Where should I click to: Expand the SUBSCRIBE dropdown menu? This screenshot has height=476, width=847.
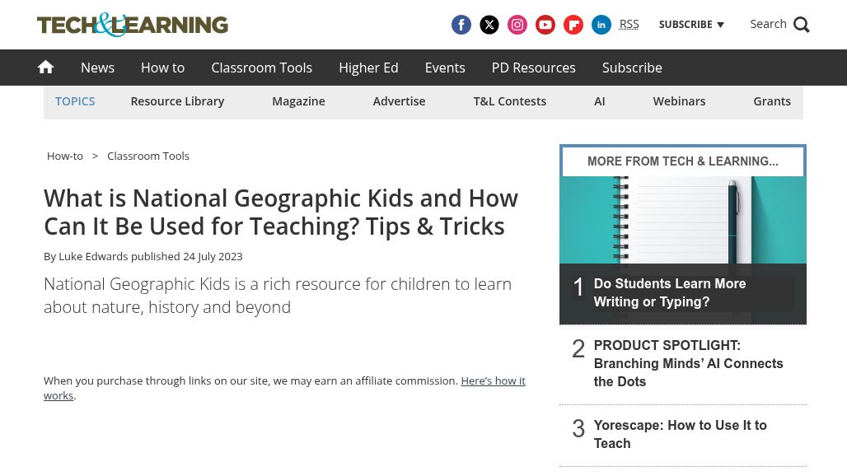click(x=691, y=24)
